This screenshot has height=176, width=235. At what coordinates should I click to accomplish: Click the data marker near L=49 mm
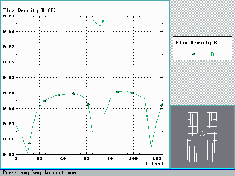pyautogui.click(x=73, y=94)
